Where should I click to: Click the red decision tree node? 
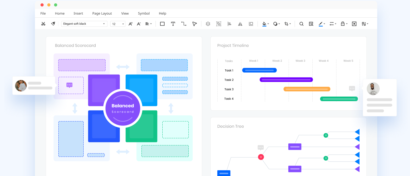click(261, 157)
